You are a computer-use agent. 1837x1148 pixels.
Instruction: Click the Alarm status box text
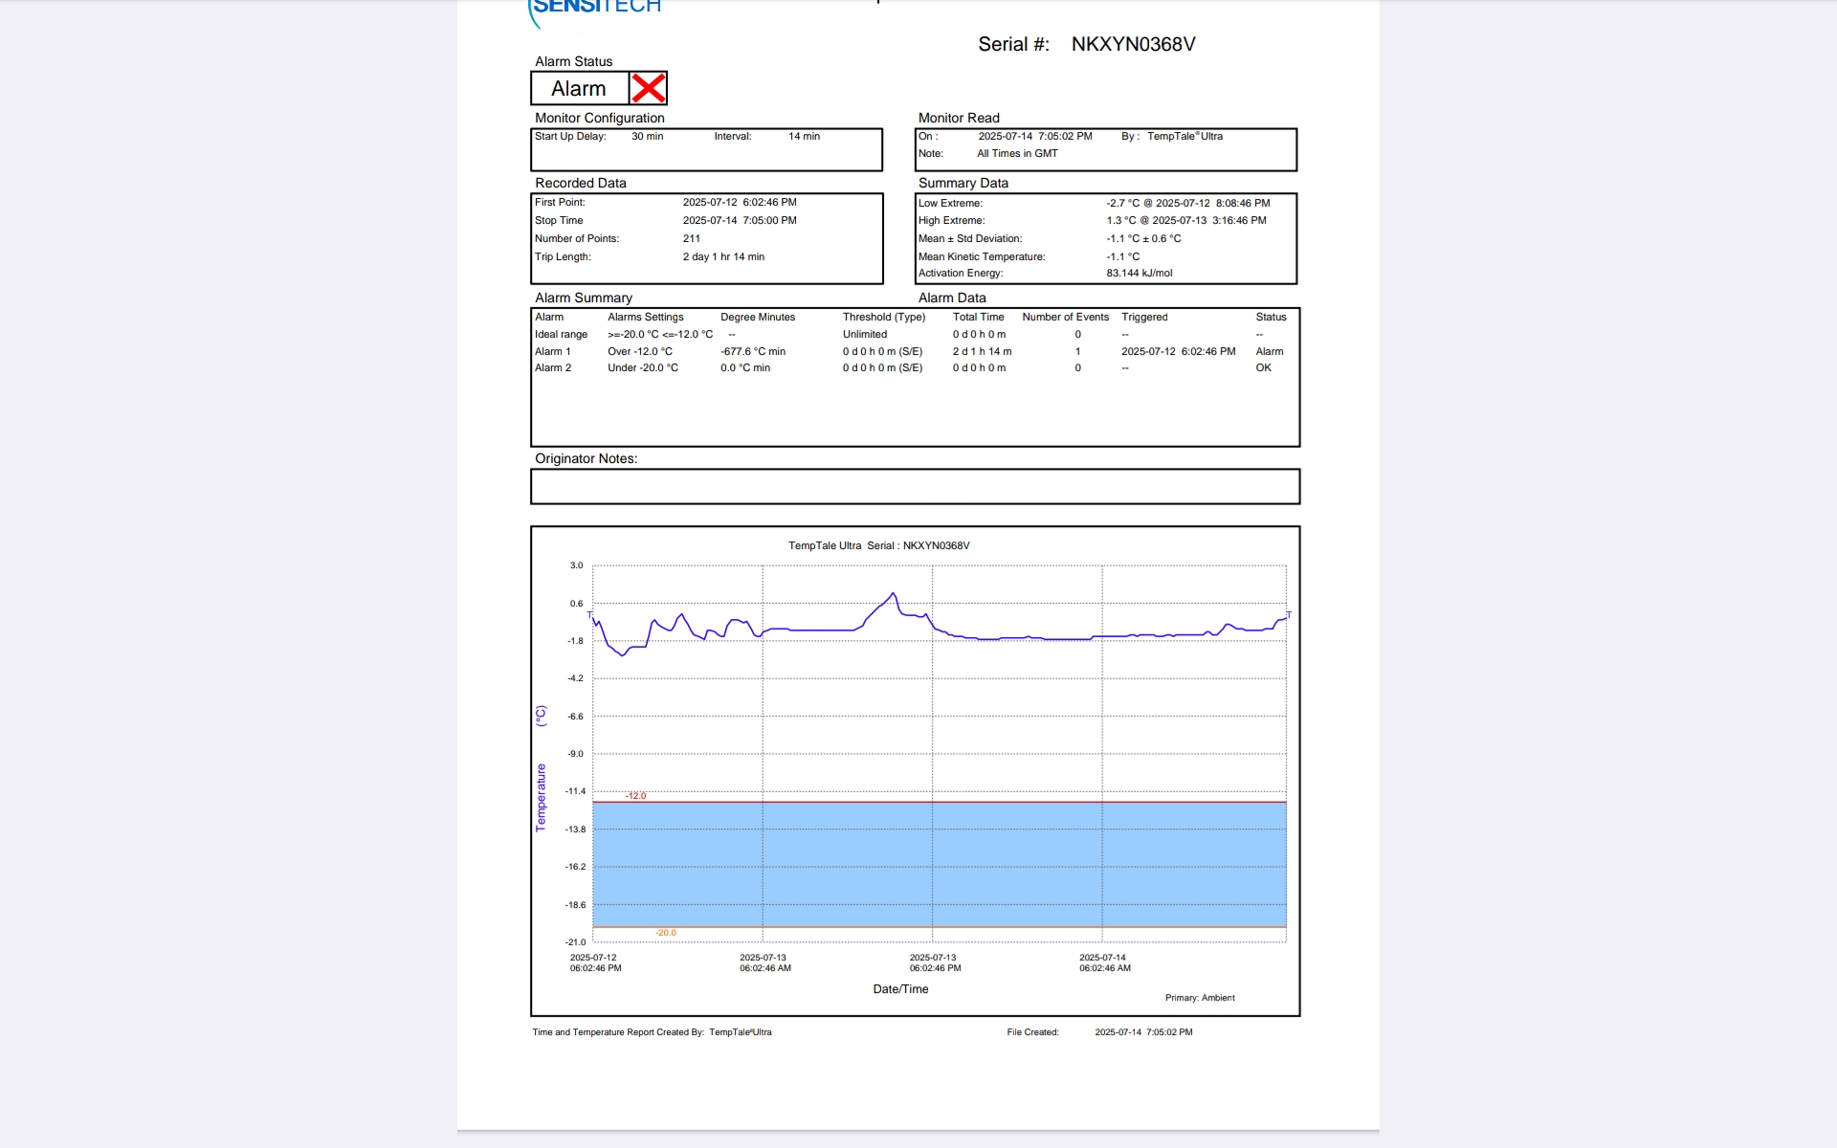click(579, 89)
